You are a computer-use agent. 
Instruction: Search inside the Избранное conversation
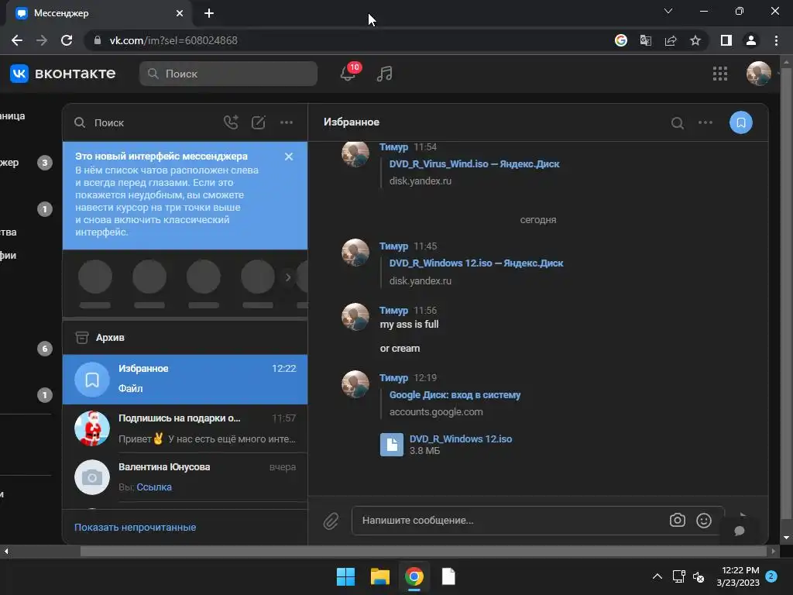click(x=677, y=123)
